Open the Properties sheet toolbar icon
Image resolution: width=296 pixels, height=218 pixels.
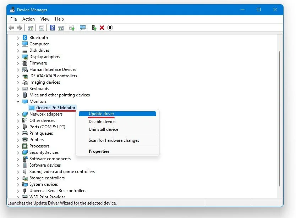(x=41, y=28)
